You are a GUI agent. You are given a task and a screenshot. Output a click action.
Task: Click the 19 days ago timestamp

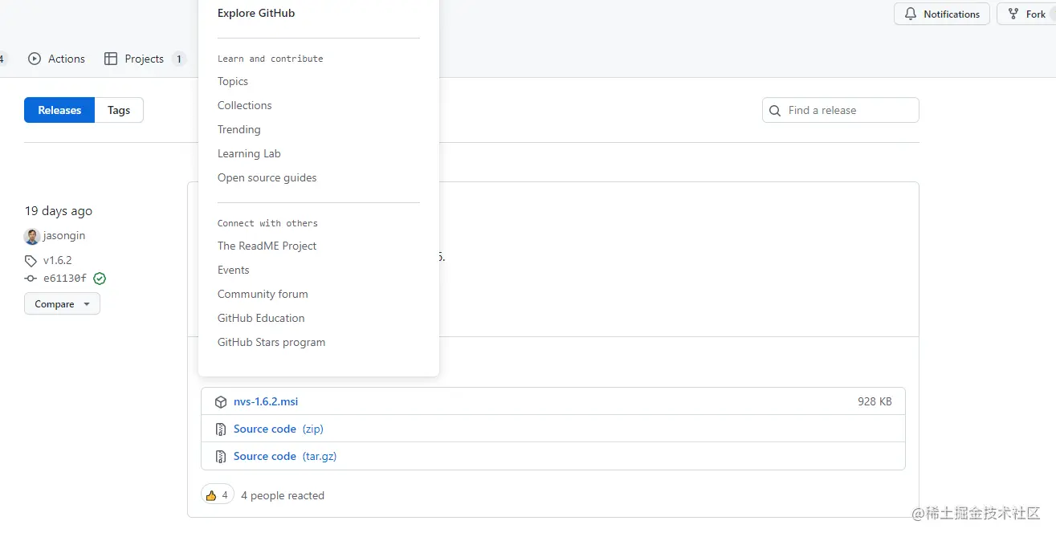pos(59,211)
